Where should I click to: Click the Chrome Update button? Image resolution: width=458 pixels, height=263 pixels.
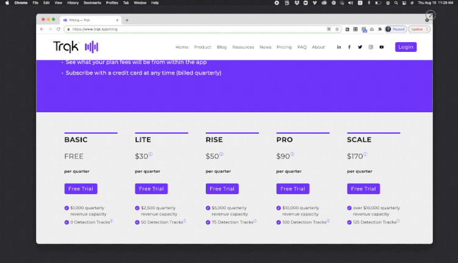(x=419, y=29)
